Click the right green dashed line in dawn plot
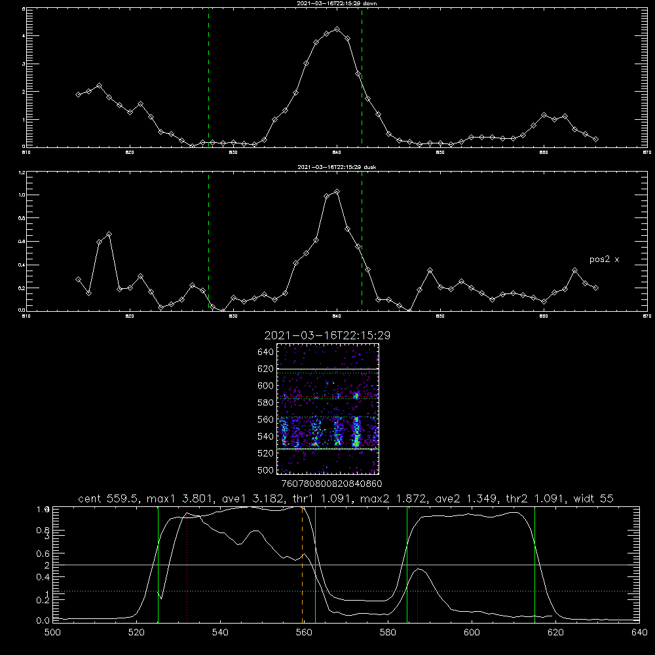 (x=362, y=77)
